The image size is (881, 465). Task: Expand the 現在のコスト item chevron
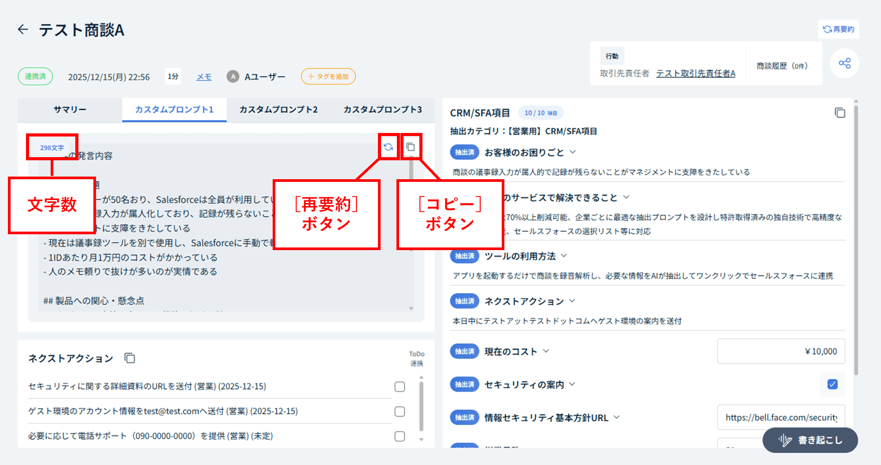(x=546, y=351)
